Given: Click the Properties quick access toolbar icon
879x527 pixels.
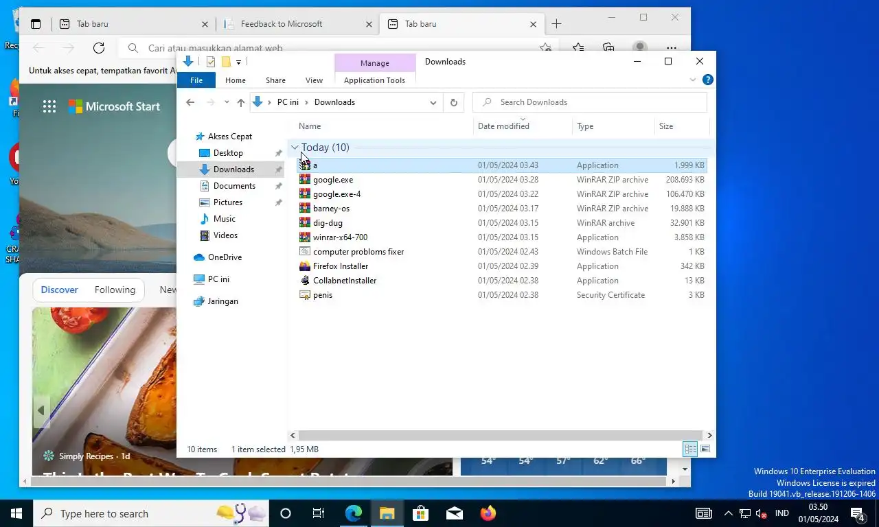Looking at the screenshot, I should pyautogui.click(x=211, y=62).
